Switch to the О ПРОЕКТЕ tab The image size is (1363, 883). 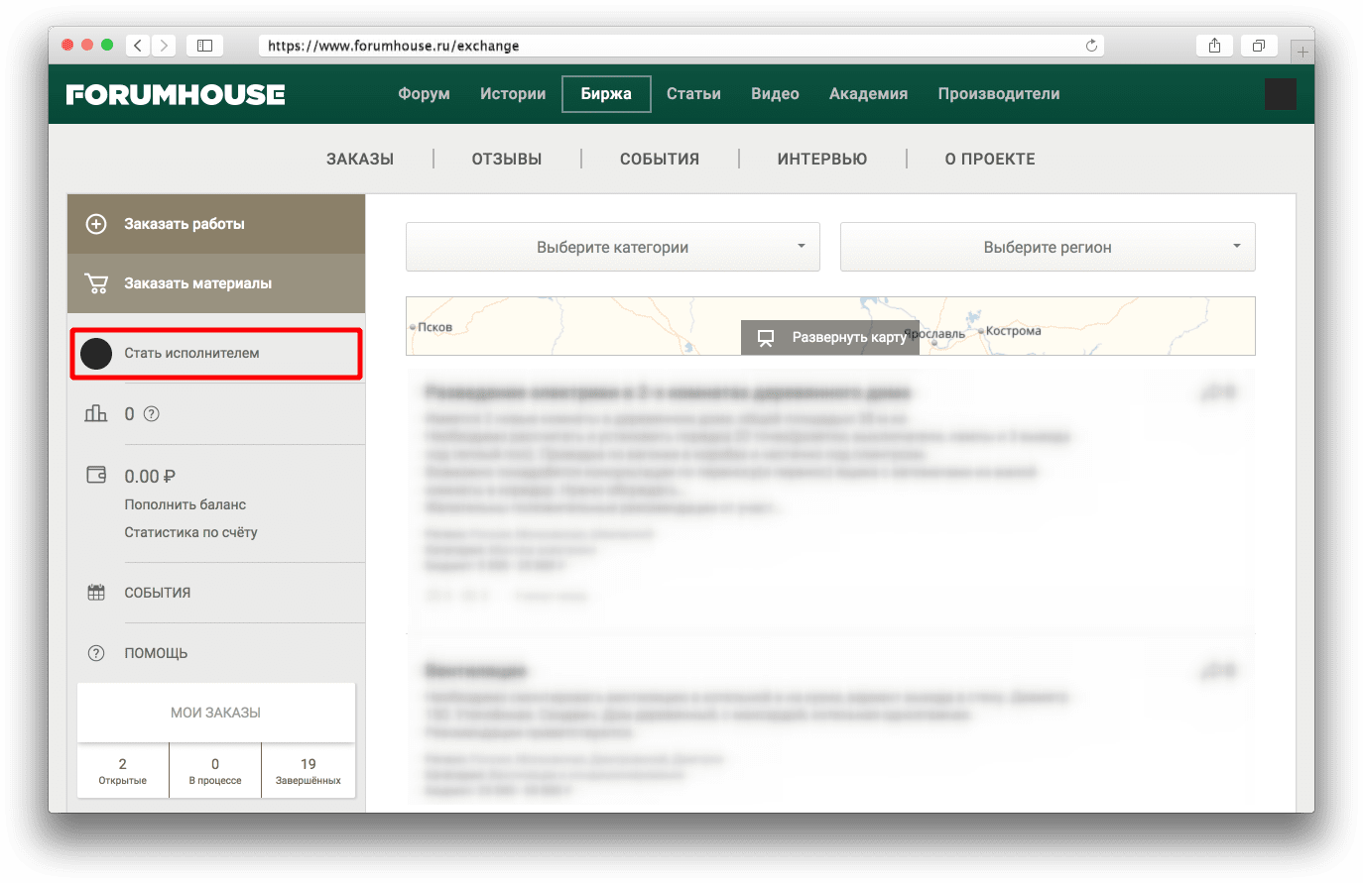pyautogui.click(x=990, y=159)
